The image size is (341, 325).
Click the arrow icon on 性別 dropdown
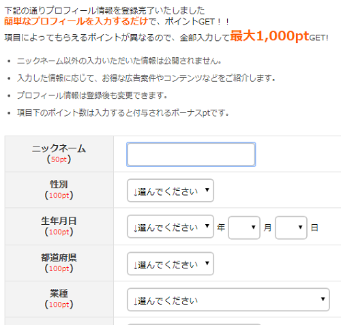pos(207,190)
